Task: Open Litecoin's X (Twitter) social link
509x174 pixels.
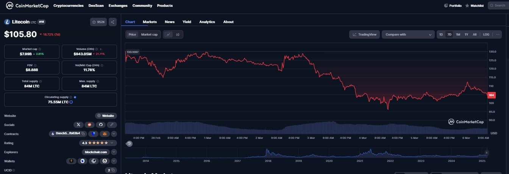Action: coord(78,124)
